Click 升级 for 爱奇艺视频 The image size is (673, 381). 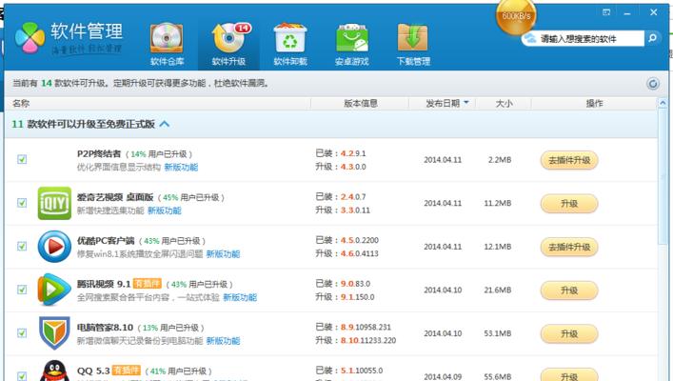569,204
